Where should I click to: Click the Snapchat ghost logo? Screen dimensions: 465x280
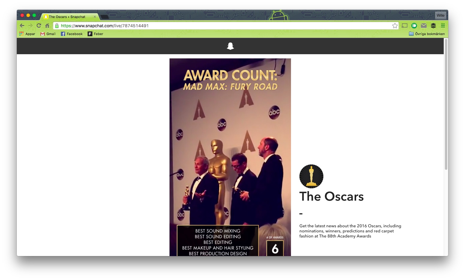click(x=230, y=46)
